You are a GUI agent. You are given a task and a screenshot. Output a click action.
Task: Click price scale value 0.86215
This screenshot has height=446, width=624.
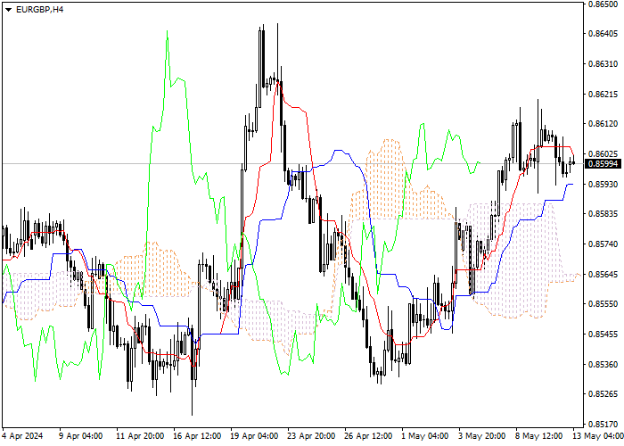click(x=603, y=94)
